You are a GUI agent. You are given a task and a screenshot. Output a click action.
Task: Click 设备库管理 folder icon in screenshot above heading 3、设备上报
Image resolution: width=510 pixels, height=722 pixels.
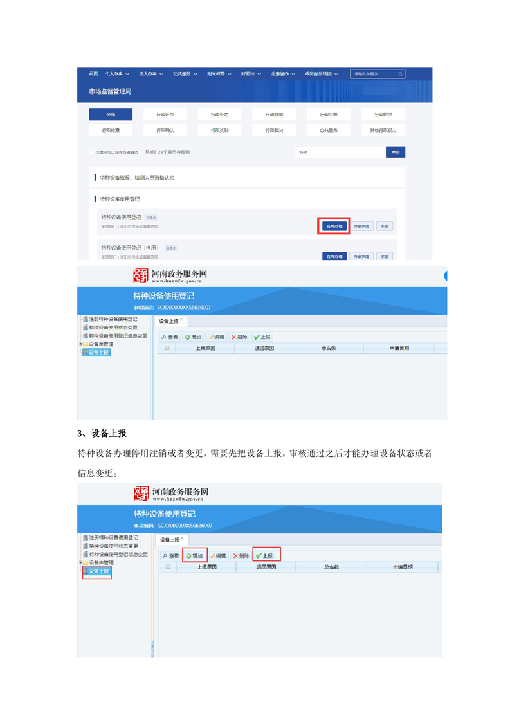[x=86, y=344]
